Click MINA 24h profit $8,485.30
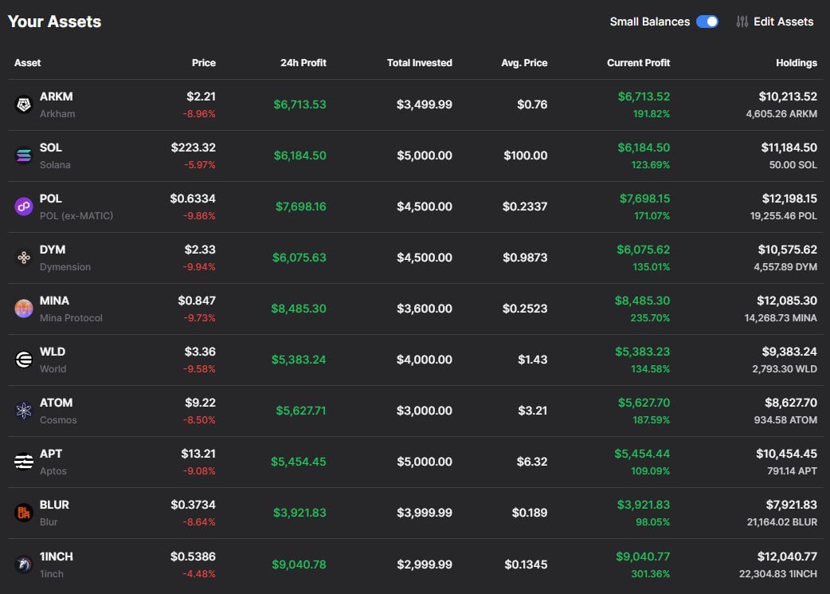The height and width of the screenshot is (594, 830). [299, 309]
